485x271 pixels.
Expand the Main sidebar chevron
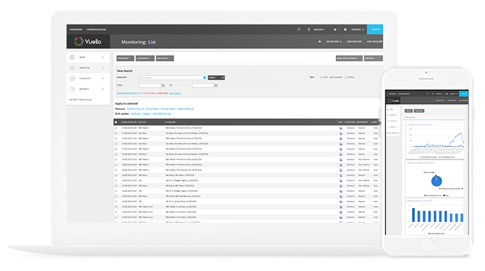click(x=103, y=58)
